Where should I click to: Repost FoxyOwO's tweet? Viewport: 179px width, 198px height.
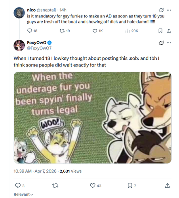pyautogui.click(x=55, y=186)
